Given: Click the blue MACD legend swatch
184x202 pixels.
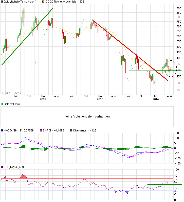Looking at the screenshot, I should 2,130.
